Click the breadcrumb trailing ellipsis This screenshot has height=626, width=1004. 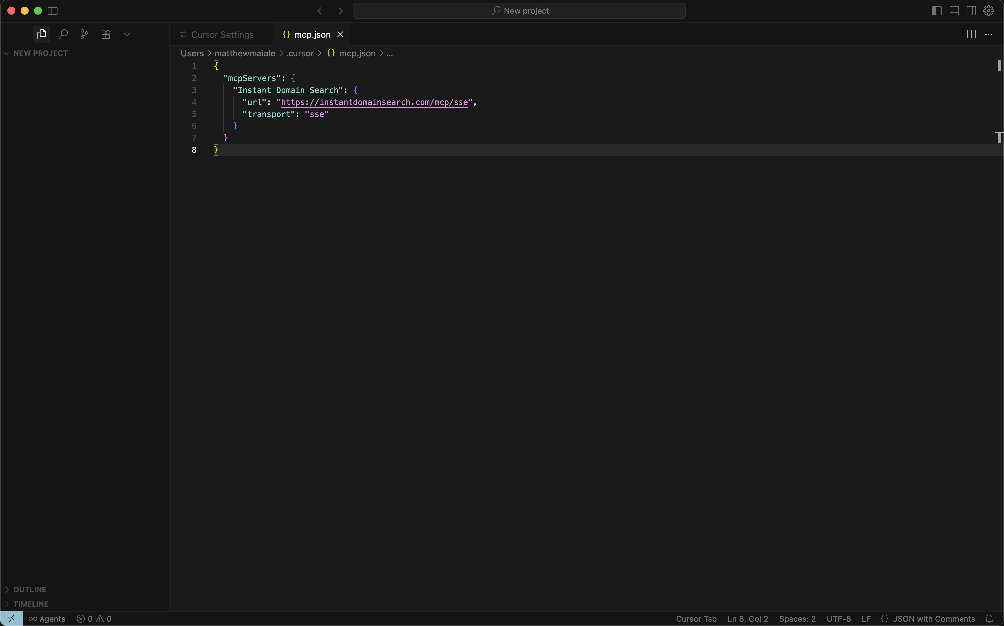[389, 53]
